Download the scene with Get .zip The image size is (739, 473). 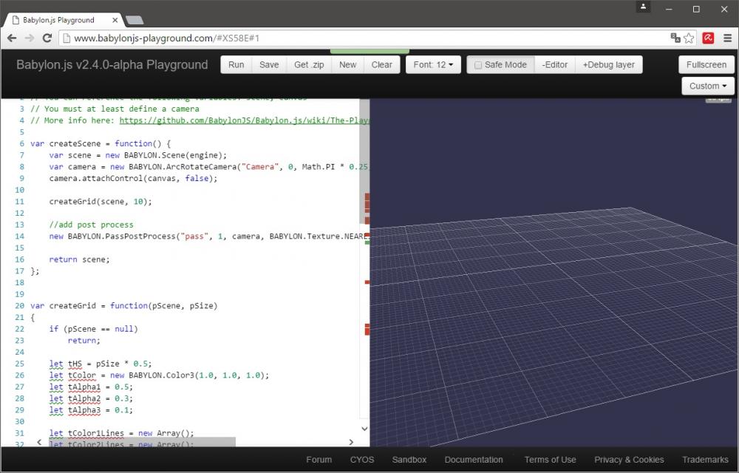pyautogui.click(x=309, y=64)
